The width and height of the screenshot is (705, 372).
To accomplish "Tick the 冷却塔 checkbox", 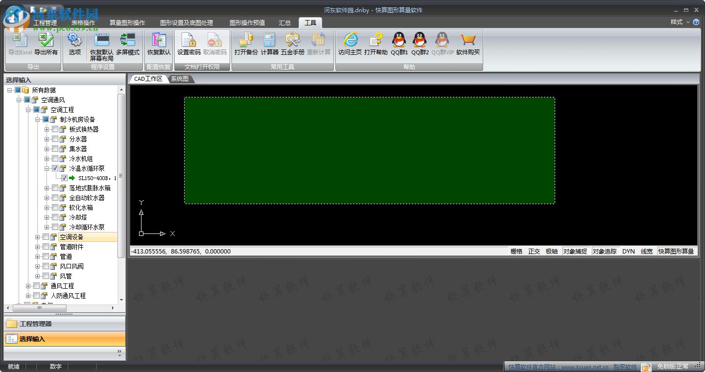I will [x=55, y=217].
